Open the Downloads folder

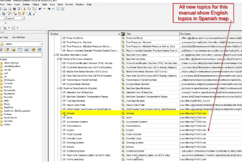(9, 94)
